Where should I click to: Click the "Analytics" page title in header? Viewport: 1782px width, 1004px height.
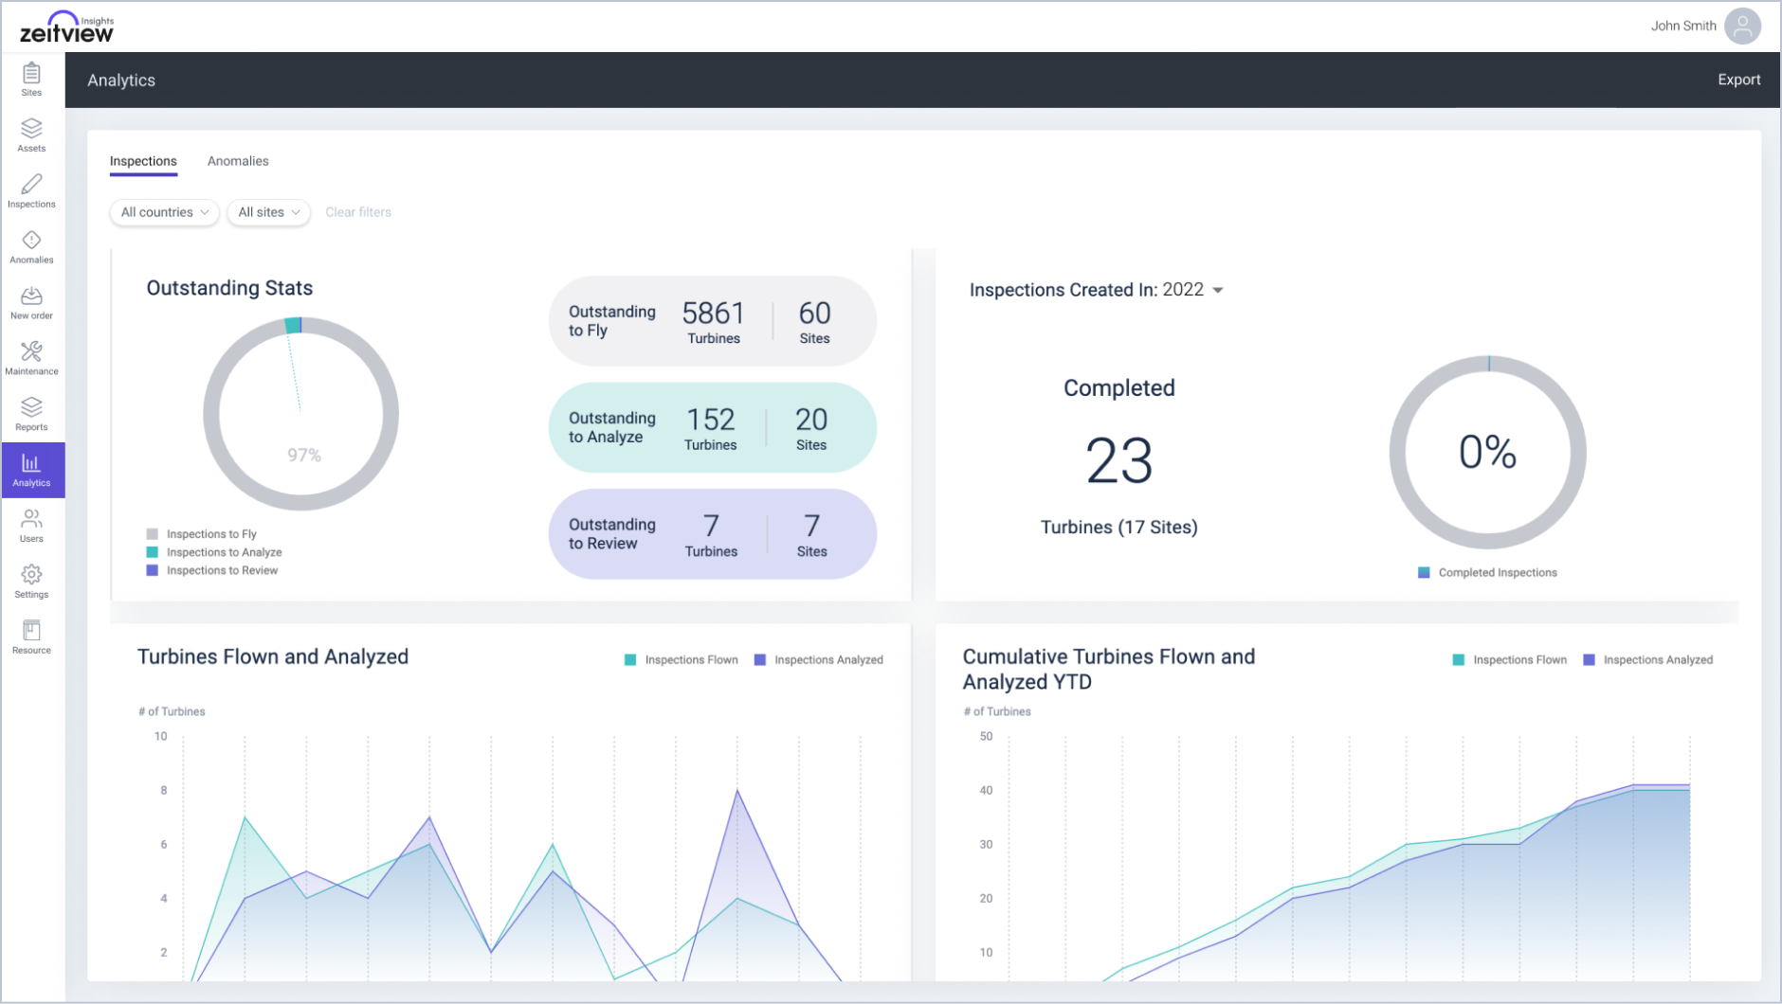(121, 81)
